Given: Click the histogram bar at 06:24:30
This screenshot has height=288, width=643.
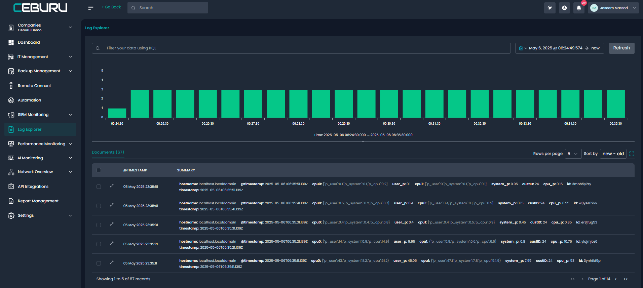Looking at the screenshot, I should pyautogui.click(x=117, y=113).
